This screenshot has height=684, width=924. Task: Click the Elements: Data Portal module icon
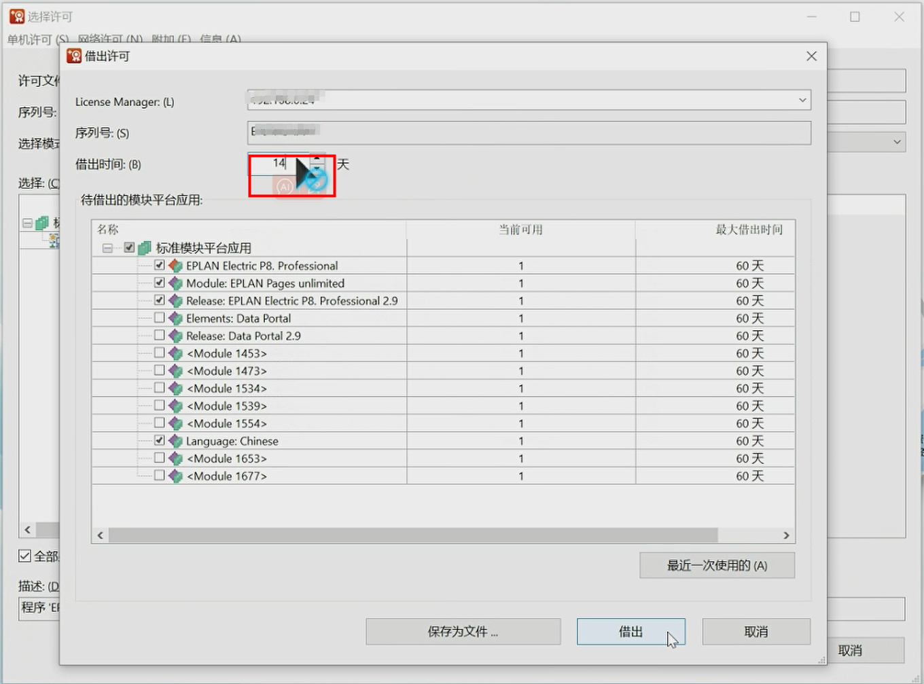[x=175, y=319]
